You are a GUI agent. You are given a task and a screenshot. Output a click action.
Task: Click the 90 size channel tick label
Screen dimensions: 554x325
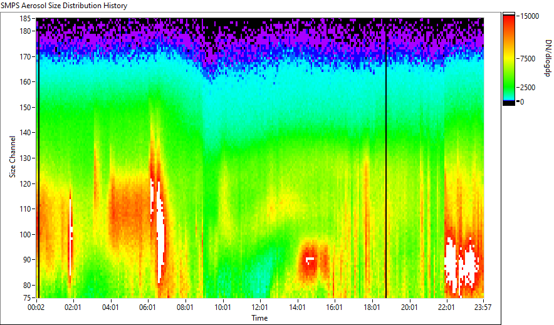(x=26, y=260)
